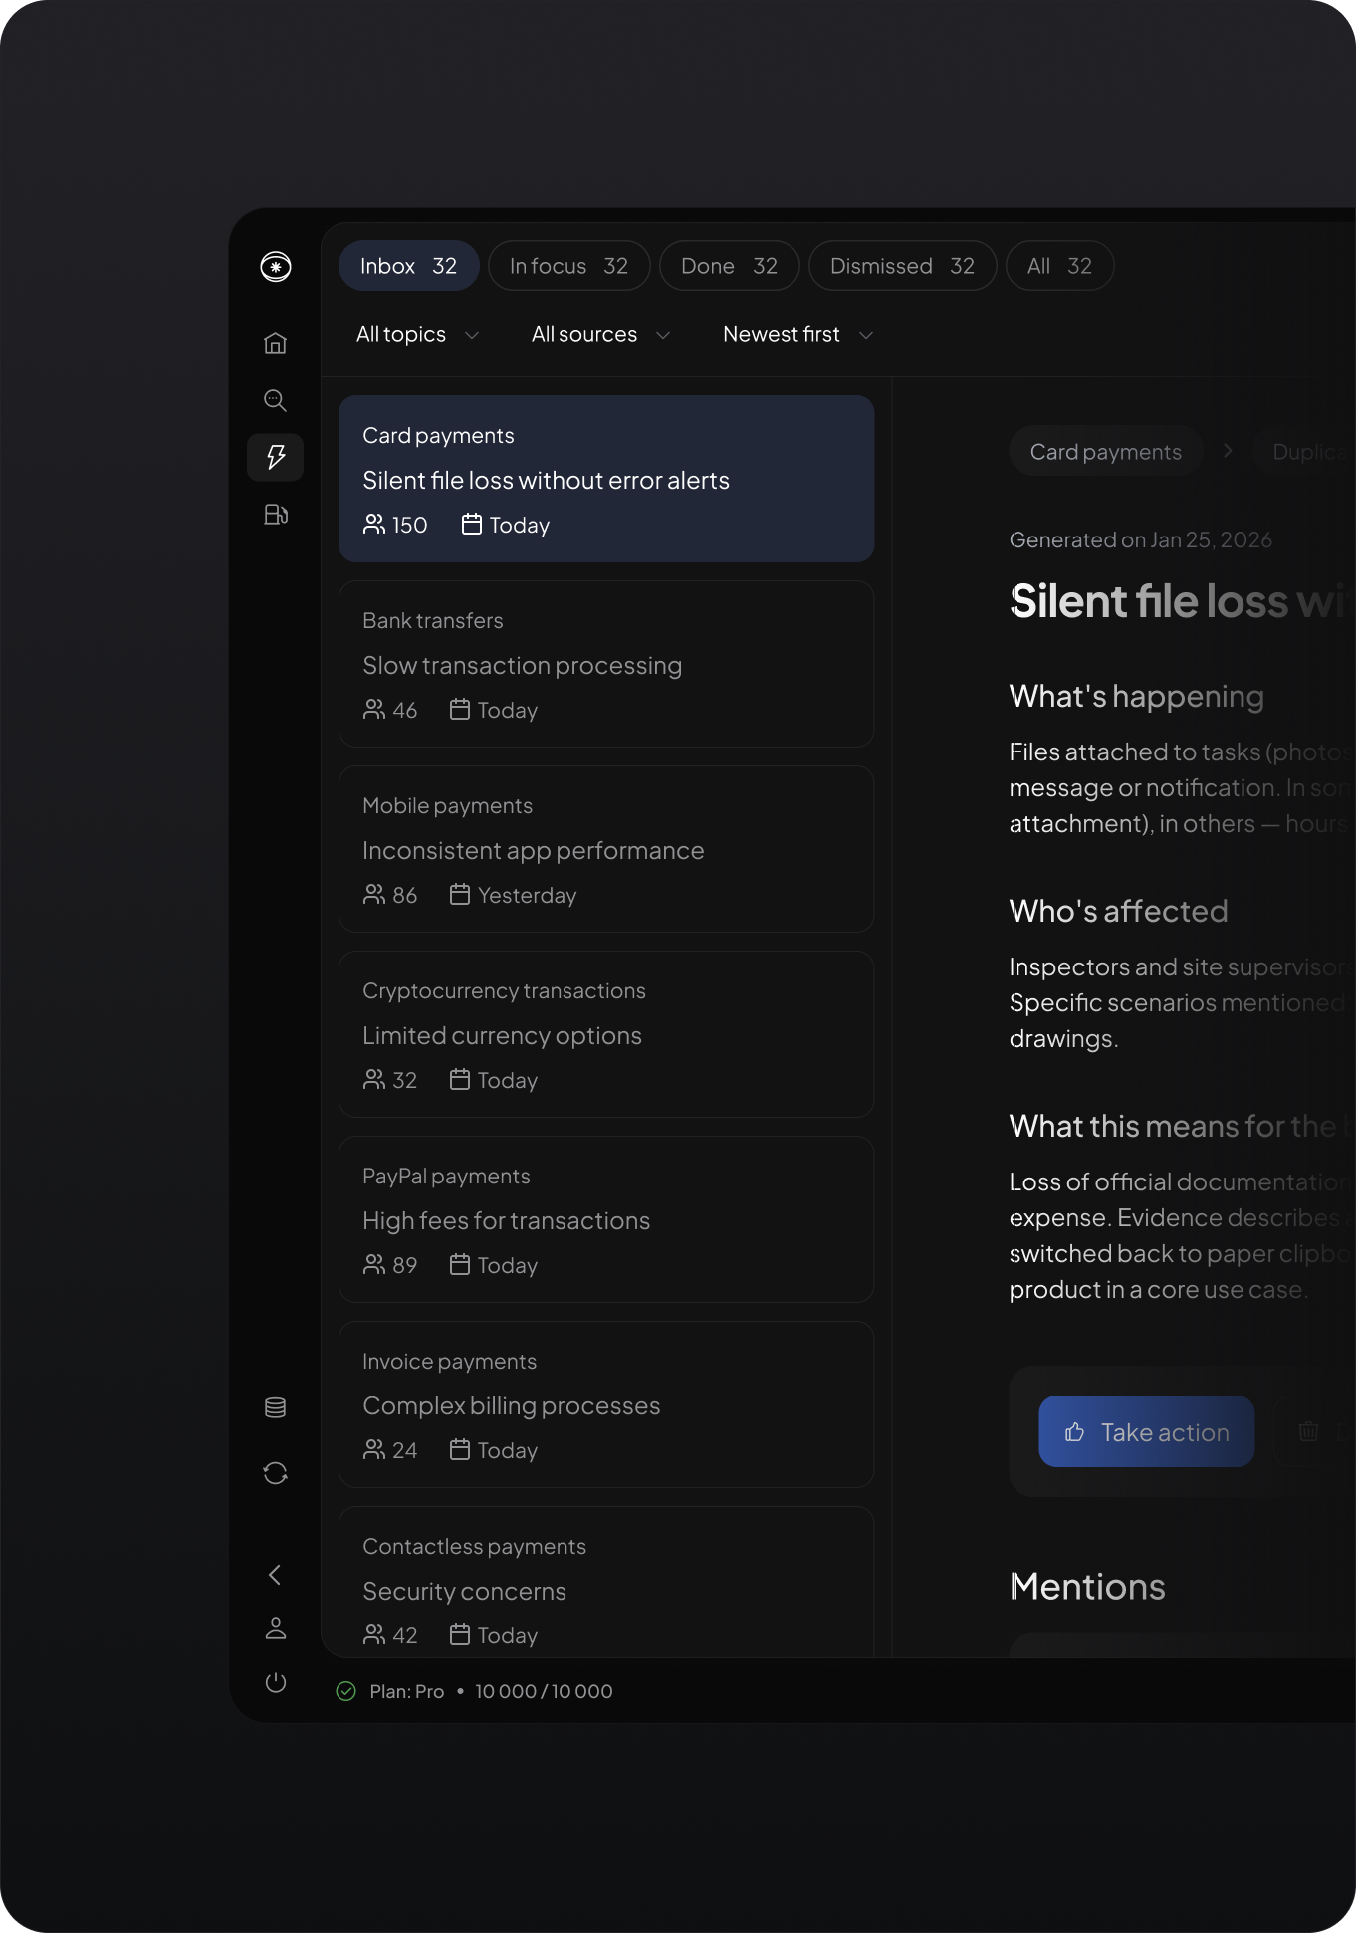Open the Security concerns card
The image size is (1356, 1933).
[x=606, y=1583]
